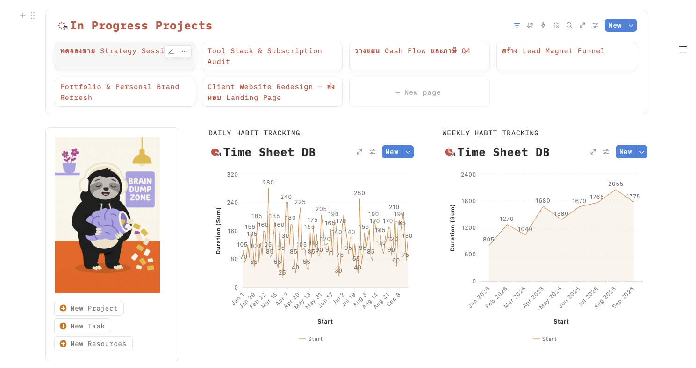Viewport: 696px width, 368px height.
Task: Open the Time Sheet DB title under Daily Habit Tracking
Action: [x=270, y=152]
